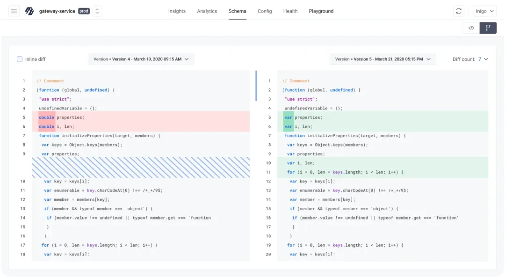Click the gateway-service name
The width and height of the screenshot is (505, 278).
[x=57, y=11]
